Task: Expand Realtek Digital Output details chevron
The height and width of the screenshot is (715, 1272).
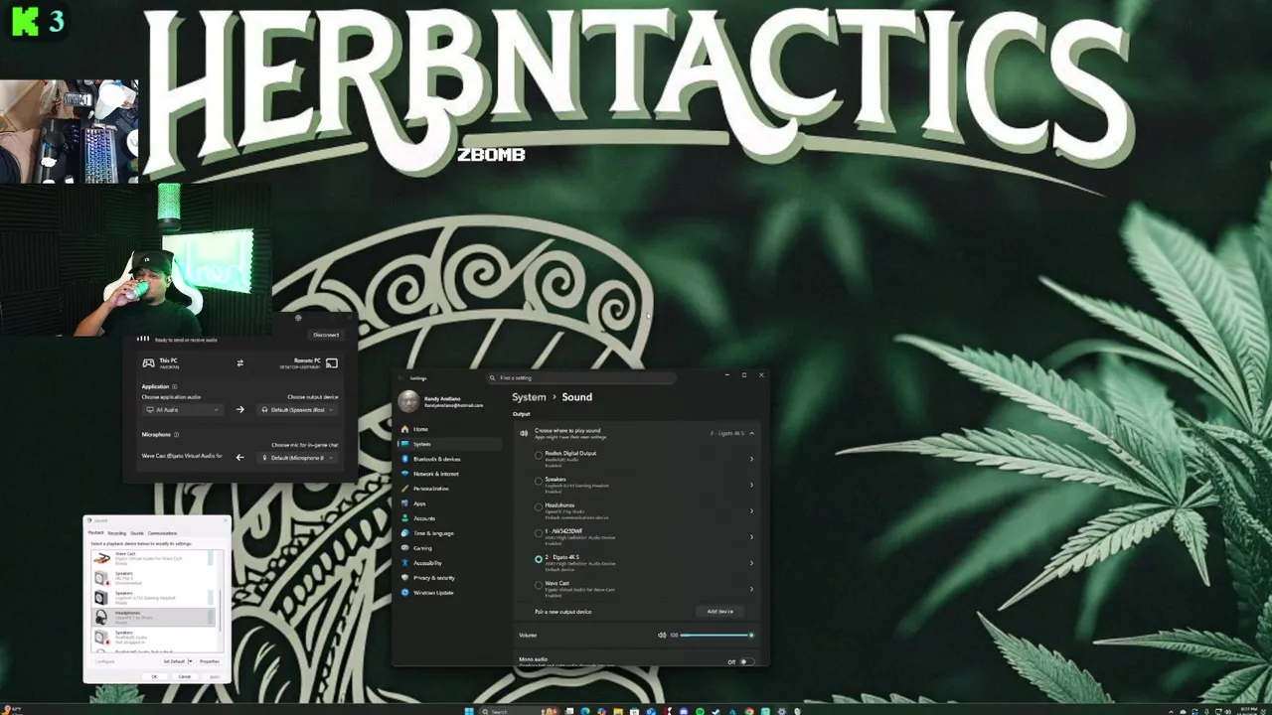Action: click(751, 459)
